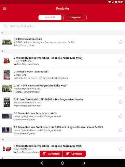Screen dimensions: 125x167
Task: Toggle favorite star for 3-Rollen-Biegen (Indumasch)
Action: tap(120, 75)
